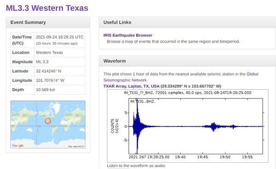276x169 pixels.
Task: Select the Waveform panel header
Action: point(187,61)
